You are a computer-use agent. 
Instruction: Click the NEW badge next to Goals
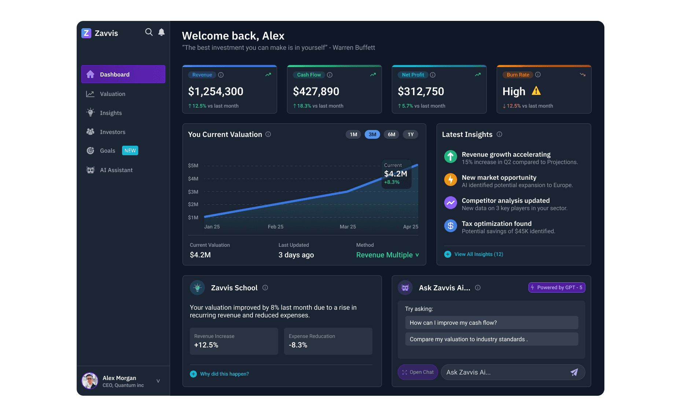pos(130,150)
